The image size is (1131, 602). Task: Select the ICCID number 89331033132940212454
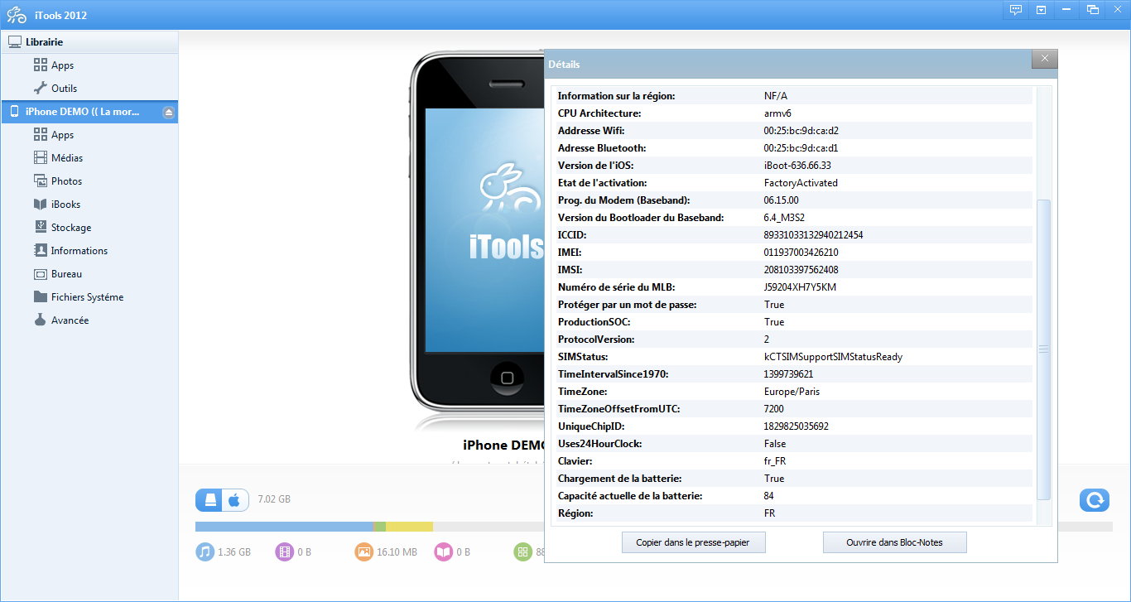pos(814,235)
